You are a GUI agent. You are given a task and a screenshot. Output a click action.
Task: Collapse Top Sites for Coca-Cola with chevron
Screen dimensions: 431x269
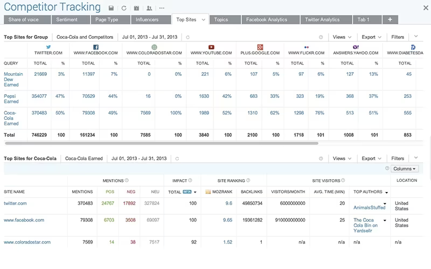tap(416, 158)
